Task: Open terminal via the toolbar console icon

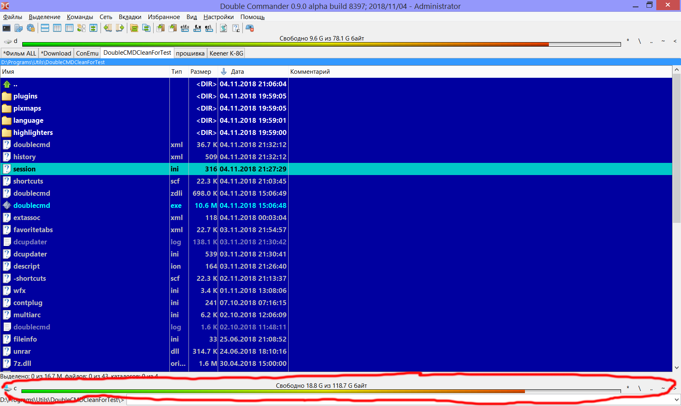Action: coord(6,28)
